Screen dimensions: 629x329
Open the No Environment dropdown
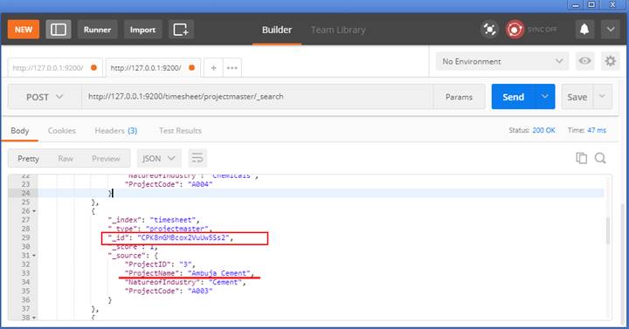point(502,61)
